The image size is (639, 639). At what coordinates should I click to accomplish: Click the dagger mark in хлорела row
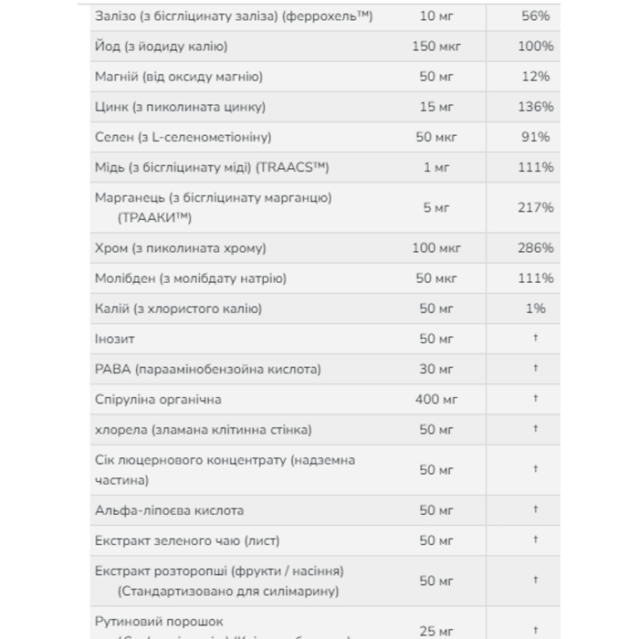click(x=536, y=428)
